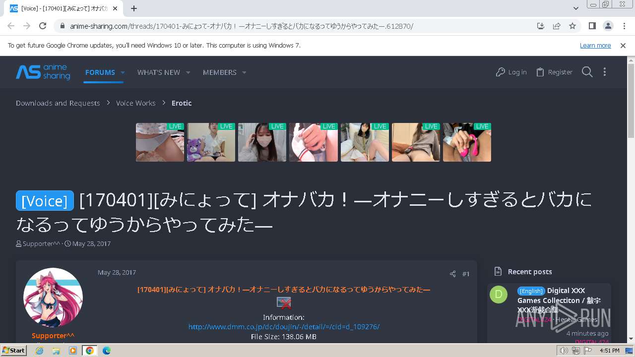Click Log in

pos(511,72)
